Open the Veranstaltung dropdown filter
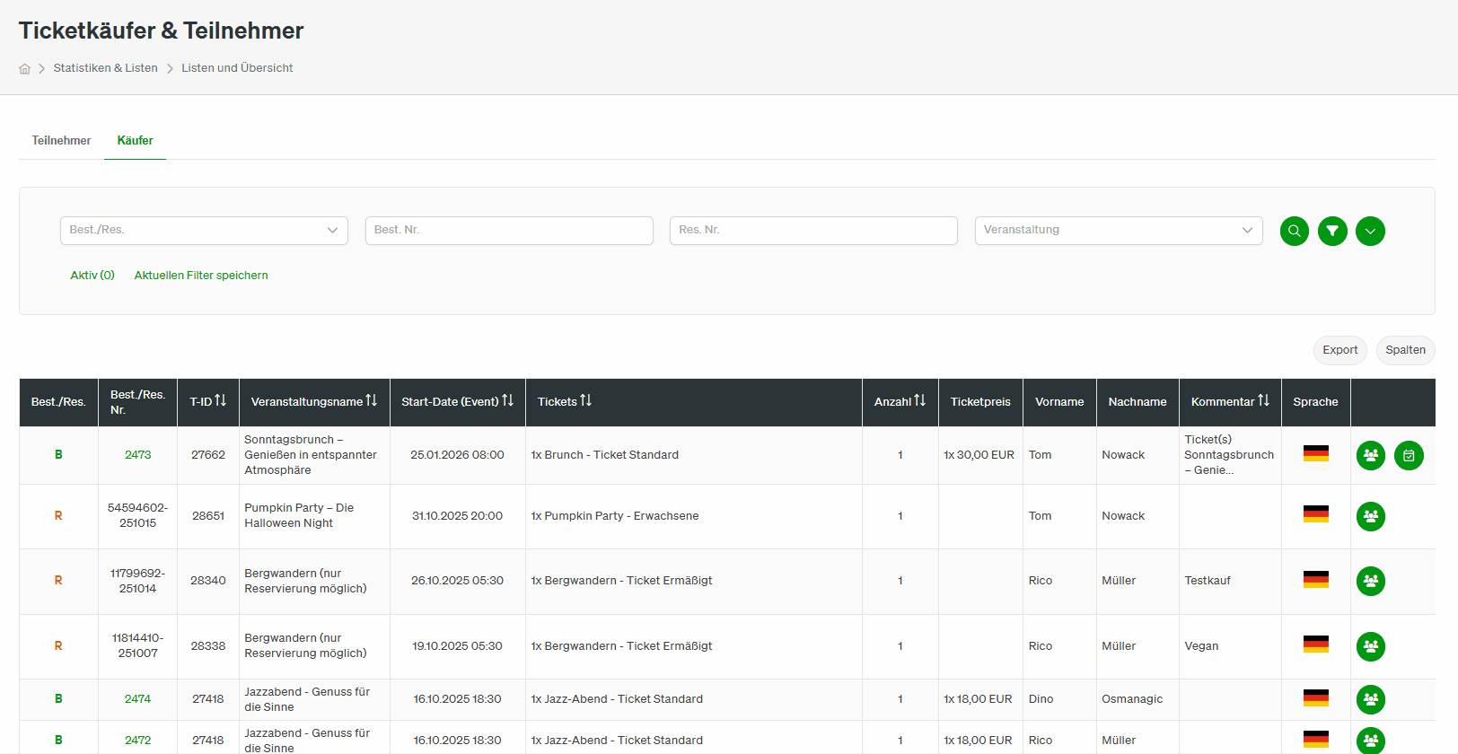Viewport: 1458px width, 754px height. coord(1119,231)
